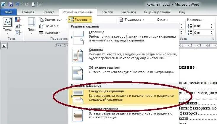Screen dimensions: 217x124
Task: Click spacing after field showing 0 пт
Action: [201, 33]
